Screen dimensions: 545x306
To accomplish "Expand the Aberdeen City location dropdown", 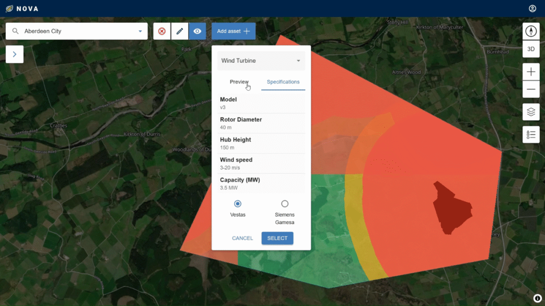I will click(x=141, y=31).
